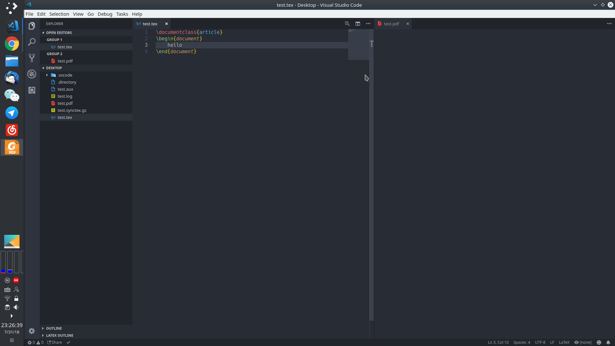This screenshot has height=346, width=615.
Task: Open the Debug view icon
Action: coord(32,74)
